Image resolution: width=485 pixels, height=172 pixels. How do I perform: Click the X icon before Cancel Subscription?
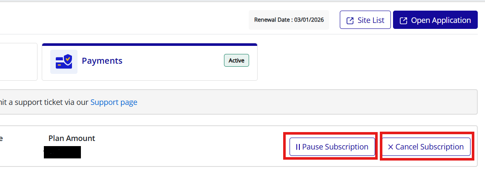pyautogui.click(x=390, y=147)
